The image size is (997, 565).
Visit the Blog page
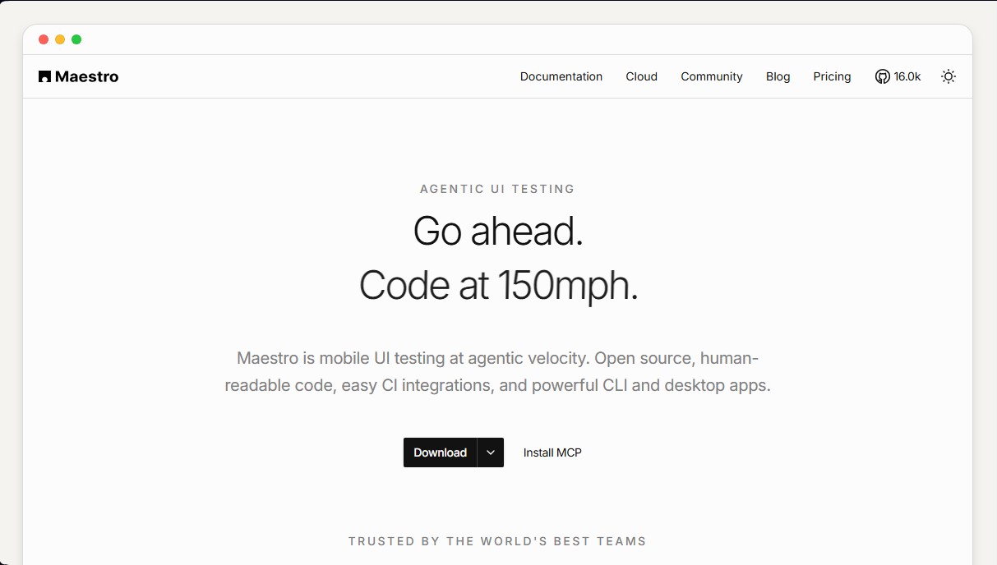[x=778, y=76]
